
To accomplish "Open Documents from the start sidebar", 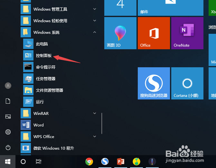I will click(x=8, y=101).
